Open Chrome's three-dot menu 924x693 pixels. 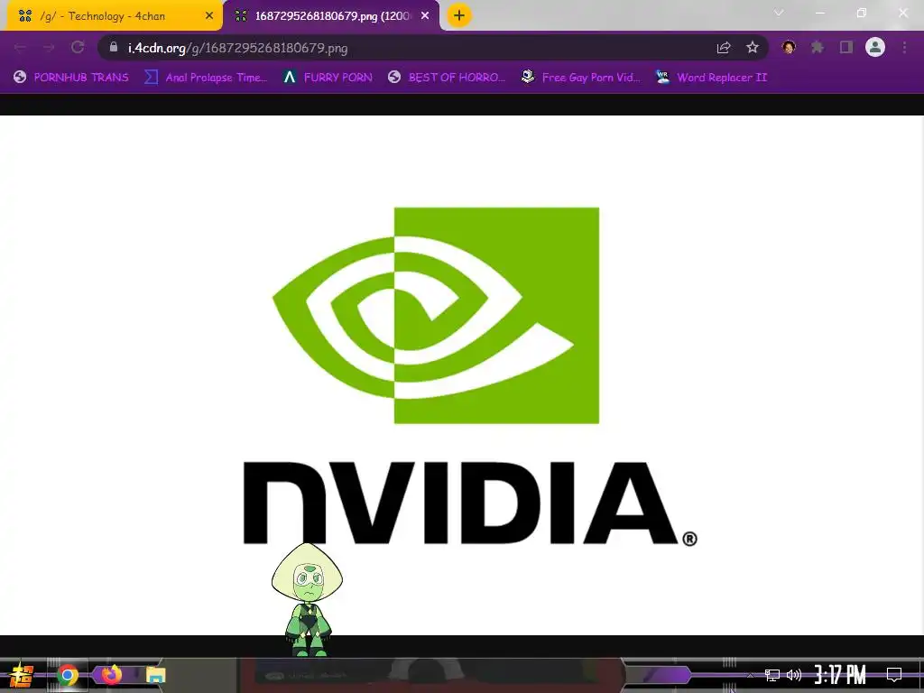point(904,47)
